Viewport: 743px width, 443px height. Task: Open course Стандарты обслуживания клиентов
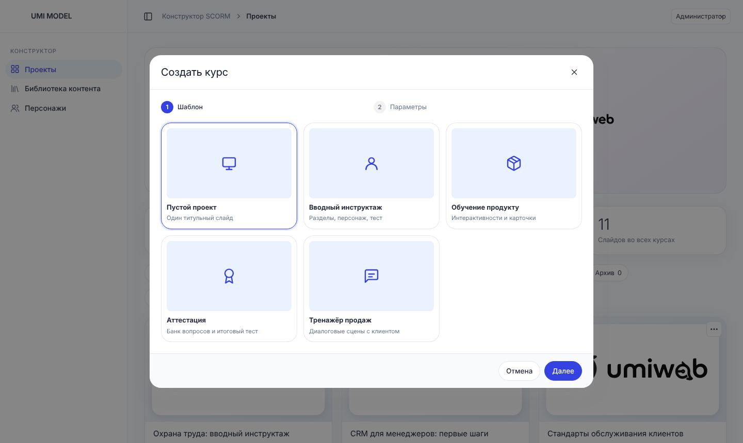(x=615, y=434)
